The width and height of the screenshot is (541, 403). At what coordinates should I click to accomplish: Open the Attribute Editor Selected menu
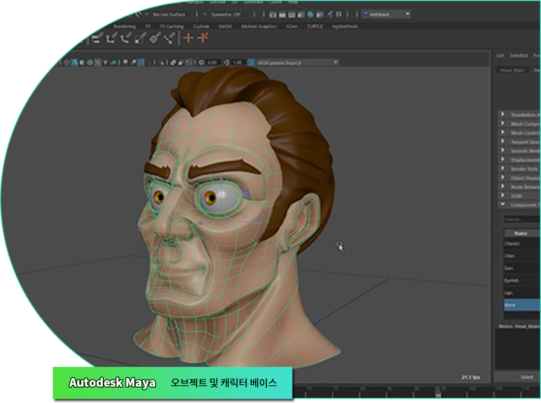click(519, 55)
